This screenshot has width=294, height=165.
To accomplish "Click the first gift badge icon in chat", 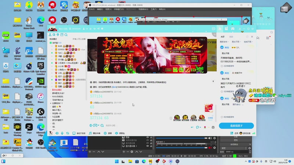I will (177, 118).
